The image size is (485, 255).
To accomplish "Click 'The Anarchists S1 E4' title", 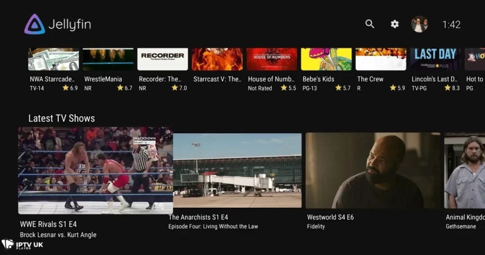I will click(x=198, y=217).
